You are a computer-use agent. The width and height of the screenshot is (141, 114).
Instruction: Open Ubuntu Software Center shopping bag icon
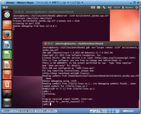click(7, 75)
